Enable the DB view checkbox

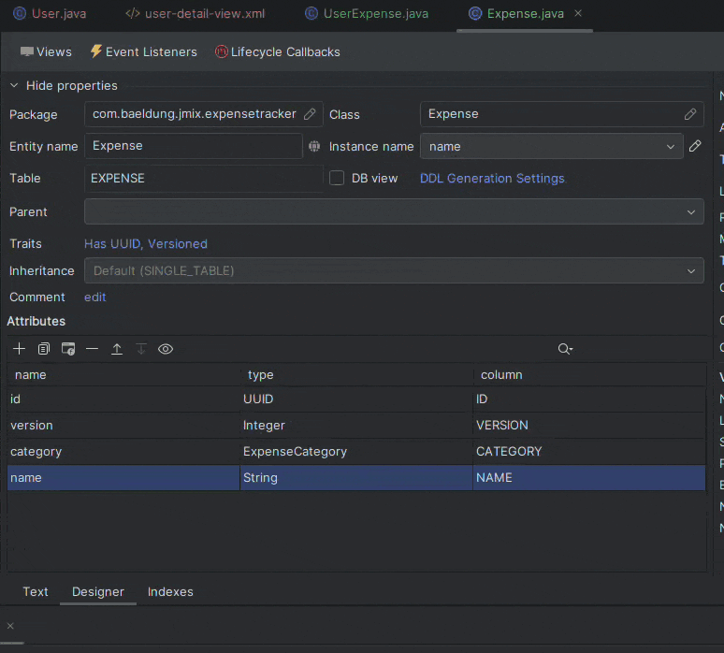click(x=337, y=178)
